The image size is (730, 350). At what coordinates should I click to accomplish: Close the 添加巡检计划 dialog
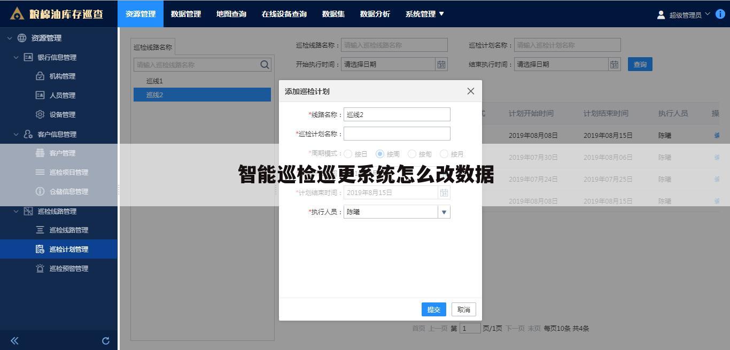click(x=471, y=91)
